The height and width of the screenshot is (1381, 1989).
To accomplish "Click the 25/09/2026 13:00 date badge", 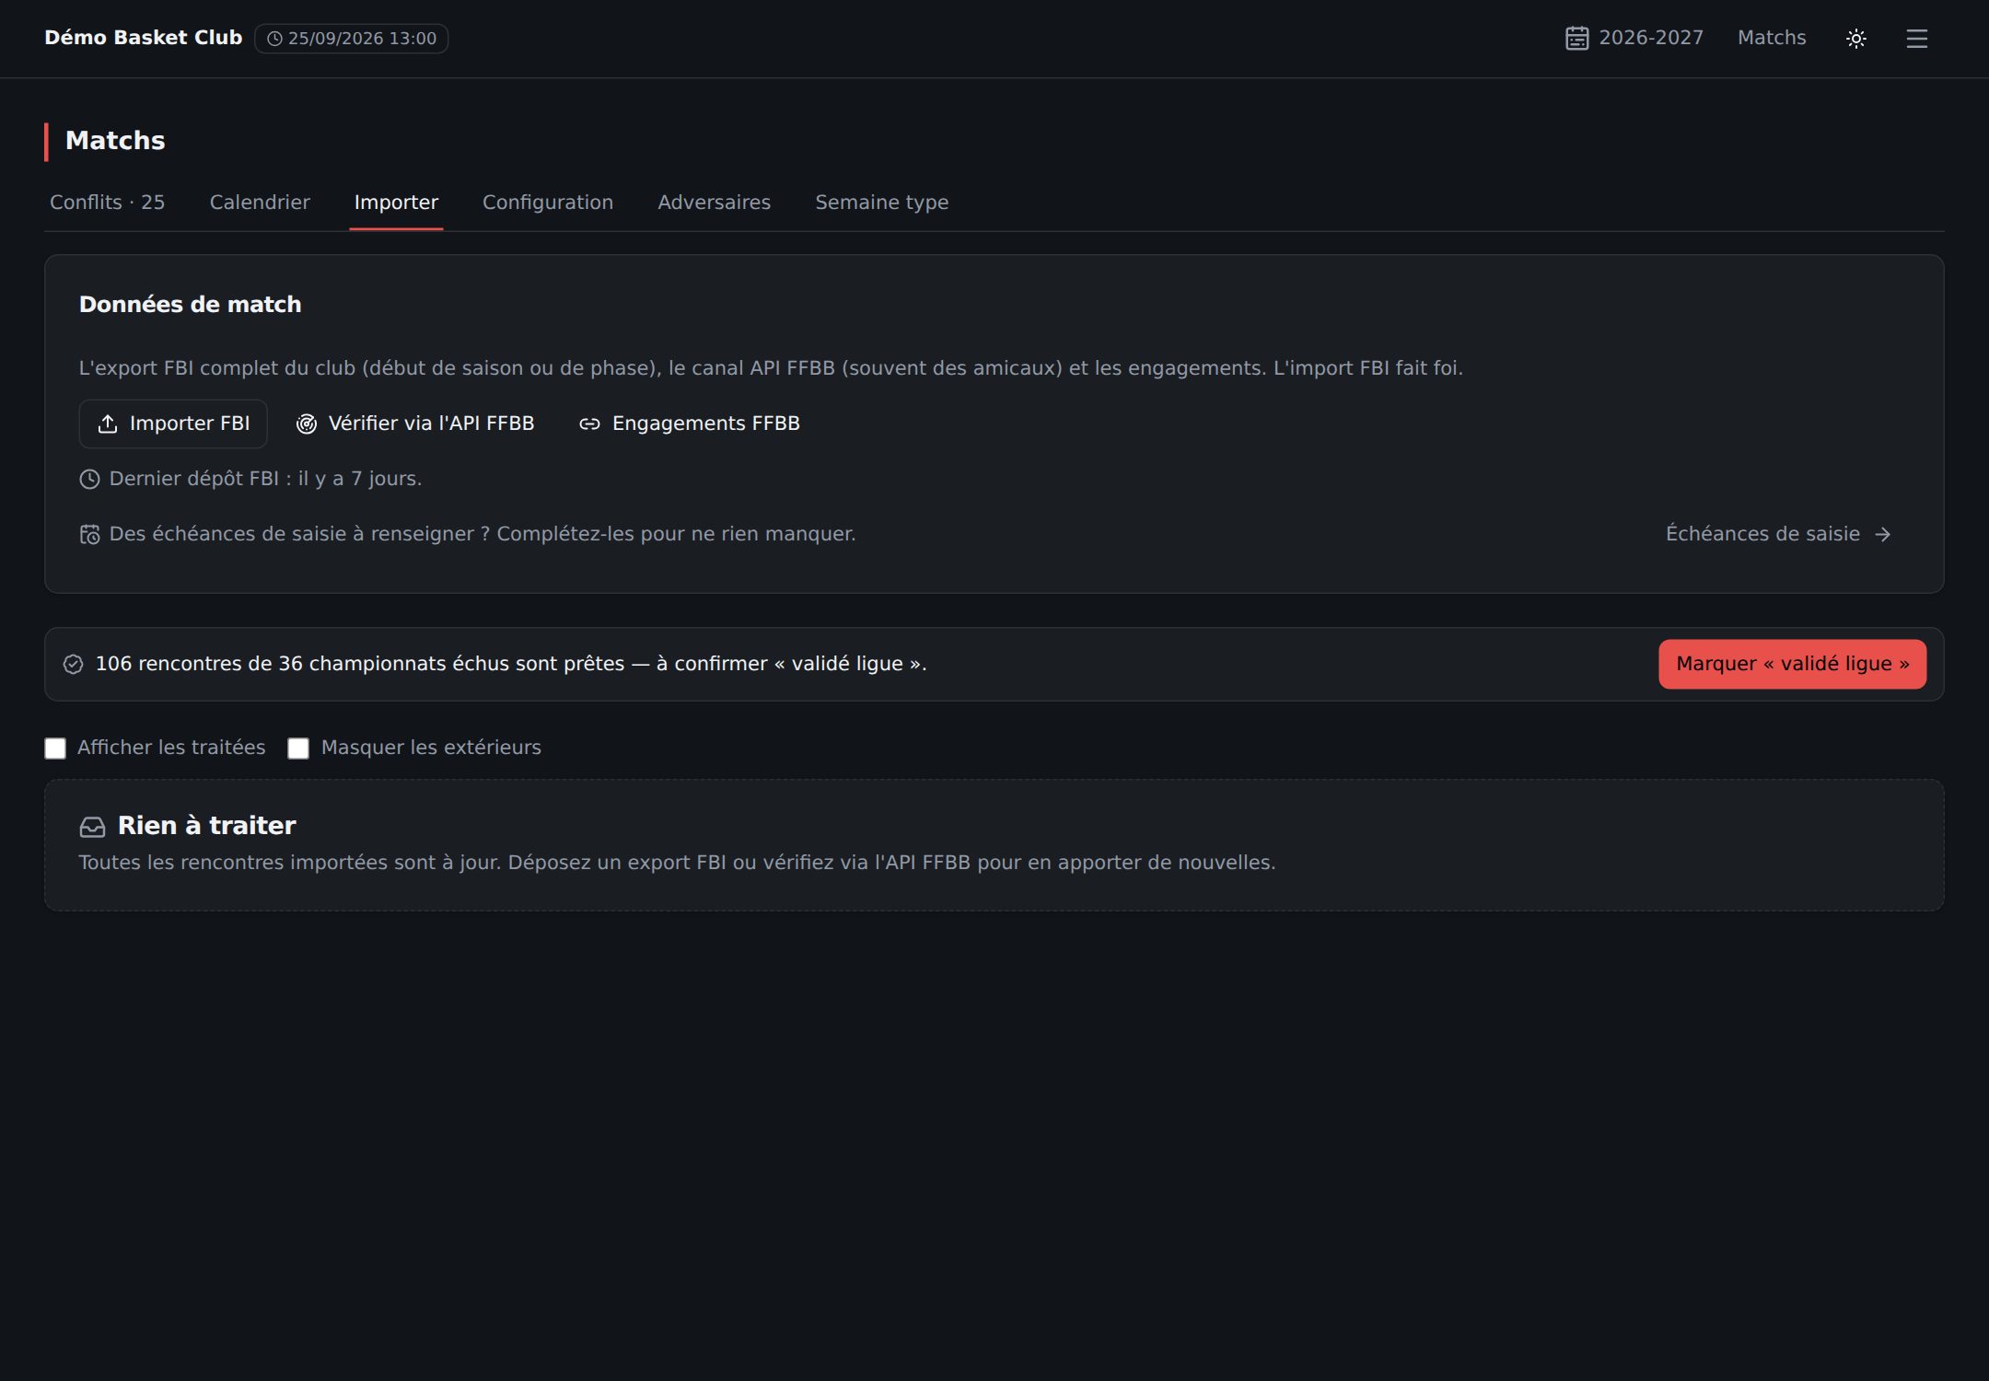I will click(x=352, y=39).
